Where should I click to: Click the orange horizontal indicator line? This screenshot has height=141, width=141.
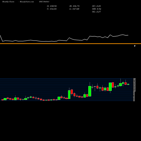tap(70, 44)
